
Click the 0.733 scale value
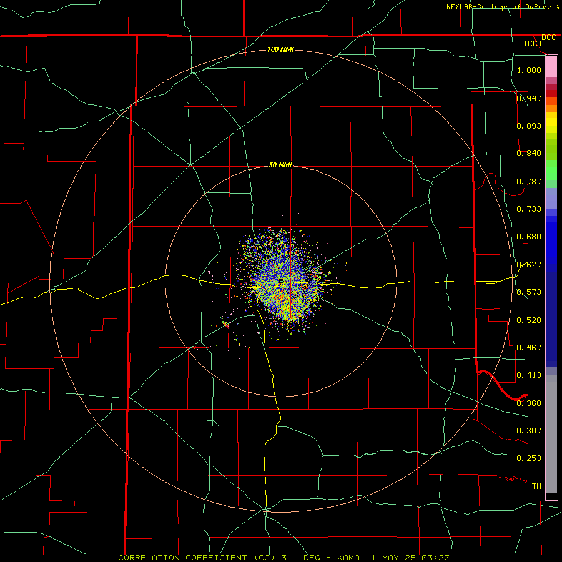tap(529, 209)
